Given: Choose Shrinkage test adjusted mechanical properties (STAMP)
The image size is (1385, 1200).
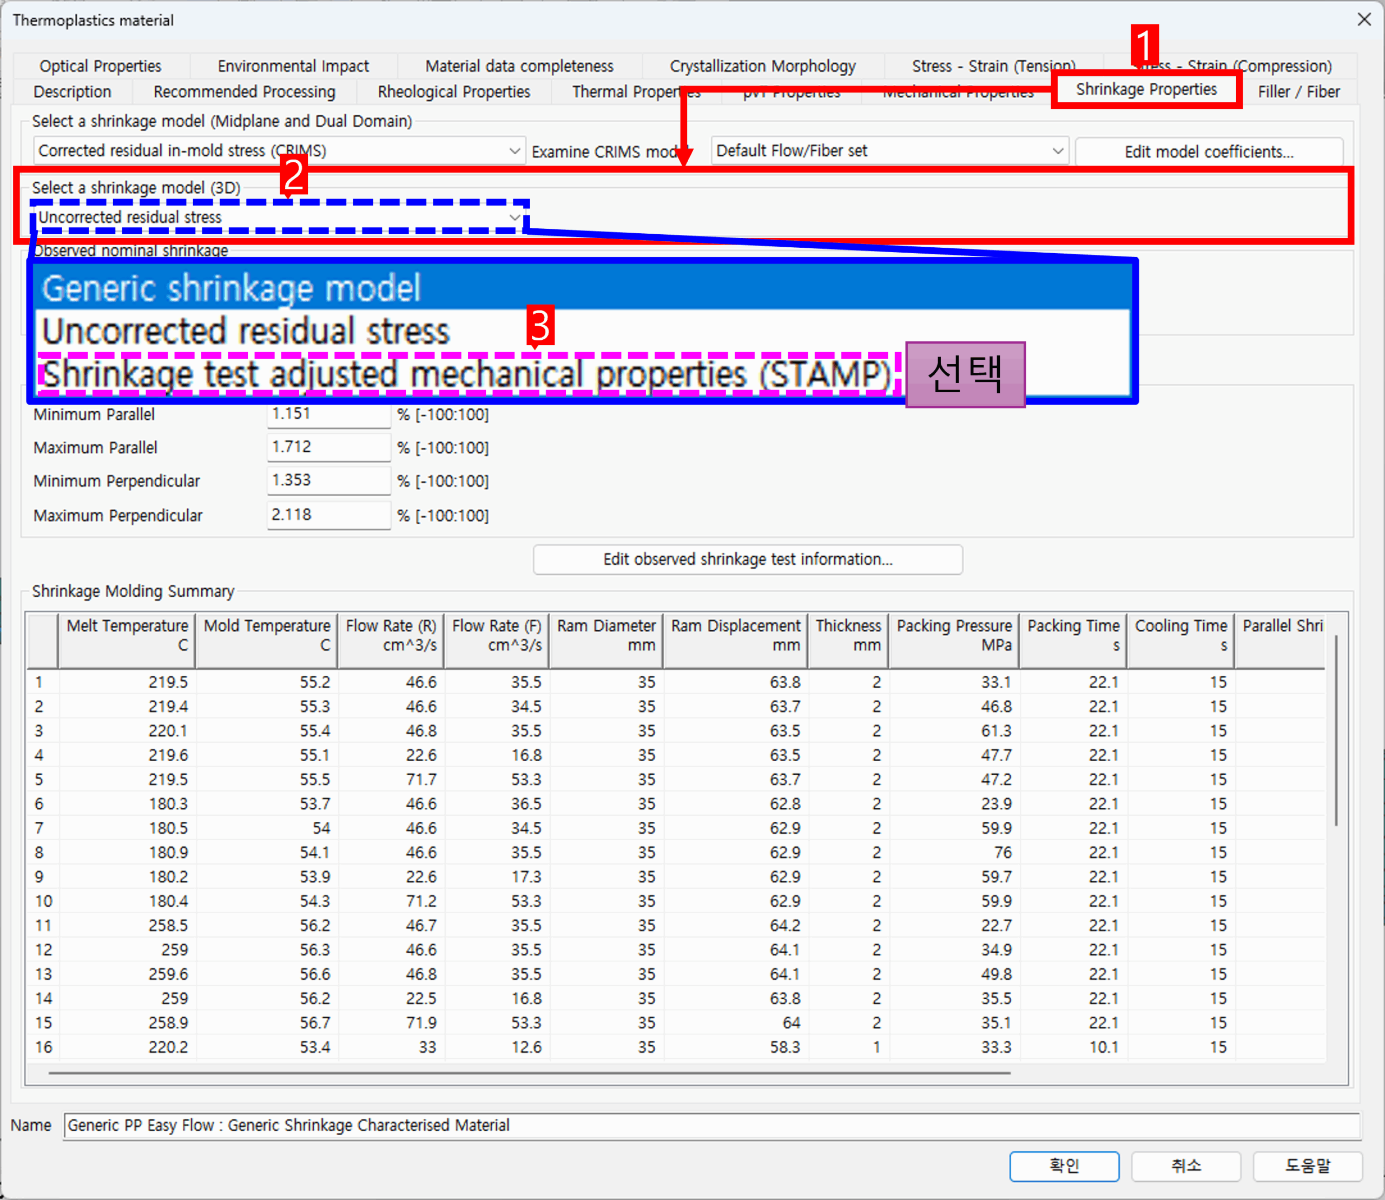Looking at the screenshot, I should [x=466, y=374].
